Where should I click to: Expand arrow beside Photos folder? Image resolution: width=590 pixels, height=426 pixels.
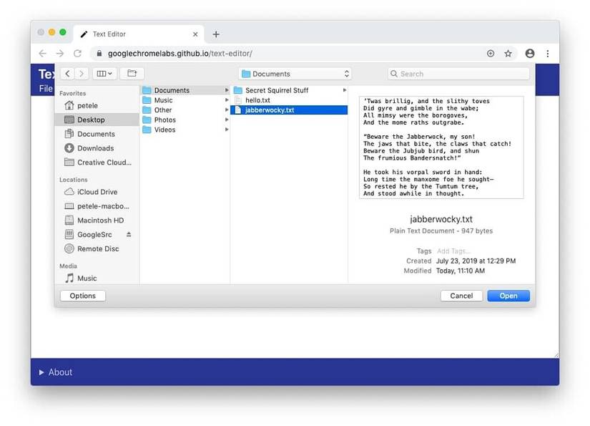click(x=227, y=120)
